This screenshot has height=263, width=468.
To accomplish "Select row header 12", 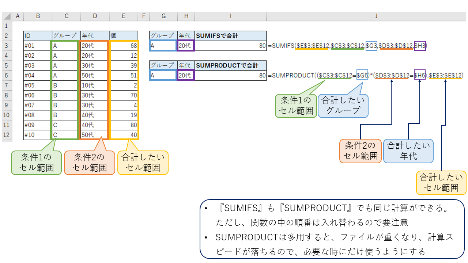I will (7, 135).
